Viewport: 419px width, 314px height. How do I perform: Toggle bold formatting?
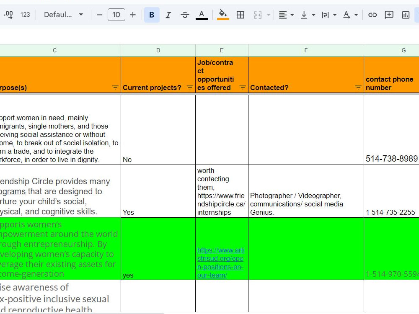point(152,15)
